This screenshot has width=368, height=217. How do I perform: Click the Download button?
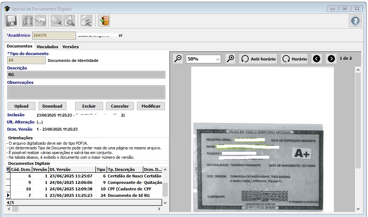(52, 106)
